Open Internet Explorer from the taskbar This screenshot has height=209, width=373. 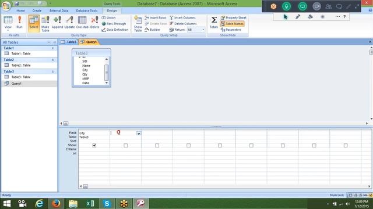pos(39,203)
